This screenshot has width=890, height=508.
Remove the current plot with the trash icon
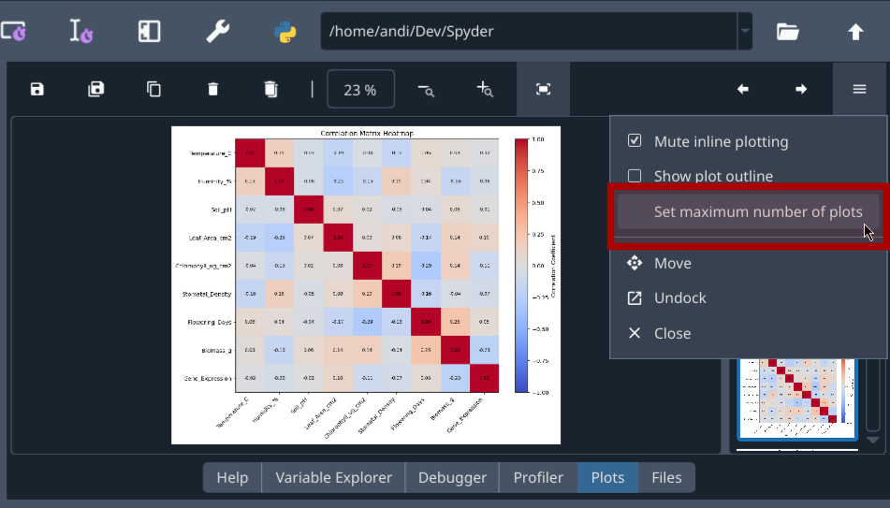pos(212,89)
